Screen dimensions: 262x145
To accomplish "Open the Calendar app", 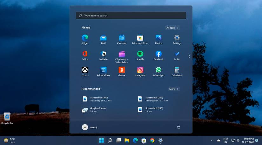I will [x=122, y=40].
